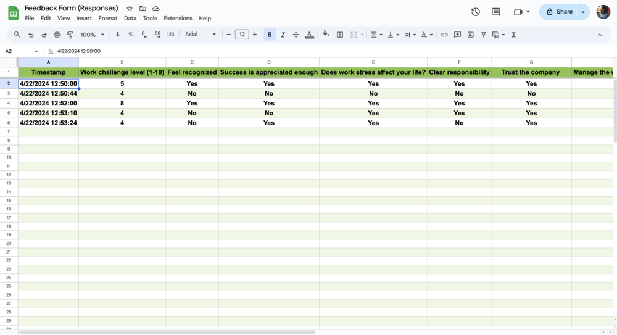Expand the horizontal align dropdown

coord(376,35)
